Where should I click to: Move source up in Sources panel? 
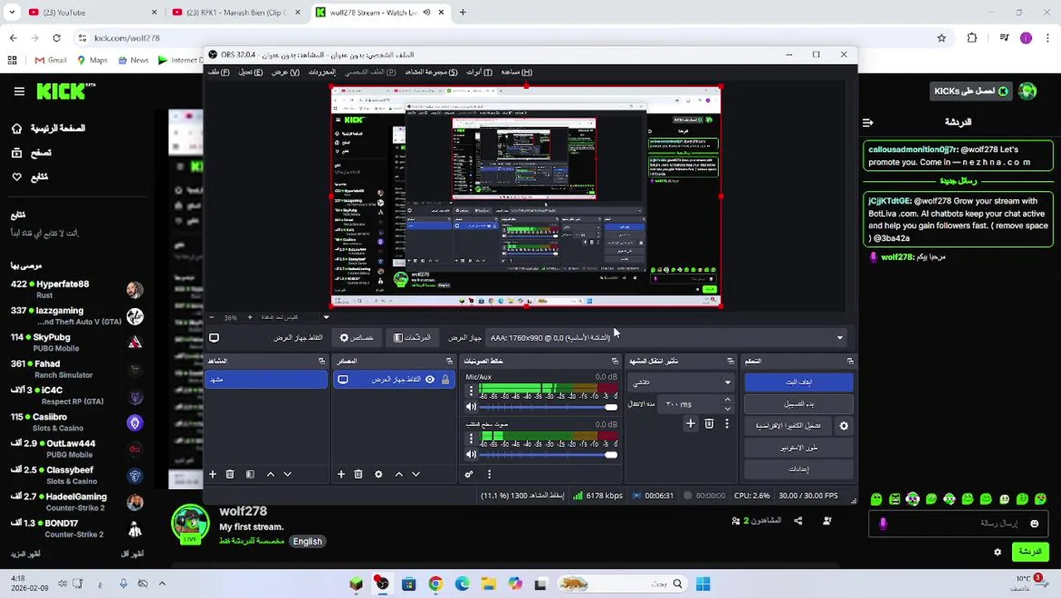tap(398, 474)
